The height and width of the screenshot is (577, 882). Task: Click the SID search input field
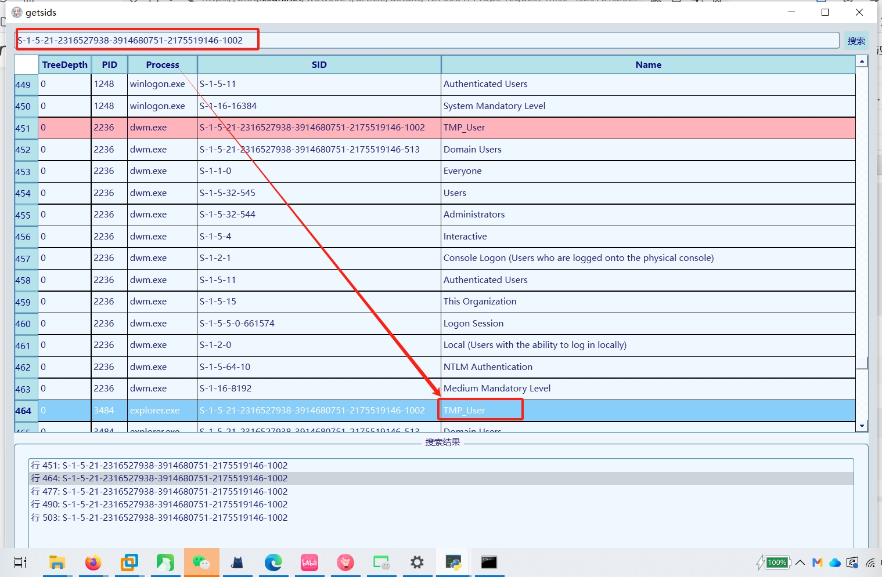click(427, 40)
